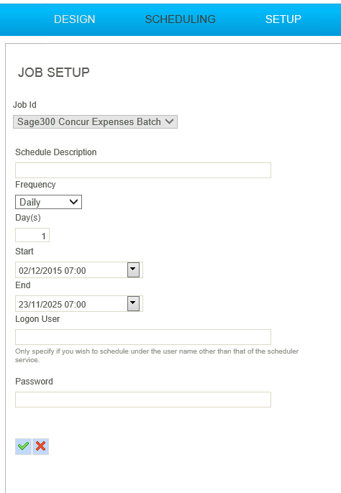
Task: Focus the Password field
Action: pos(143,400)
